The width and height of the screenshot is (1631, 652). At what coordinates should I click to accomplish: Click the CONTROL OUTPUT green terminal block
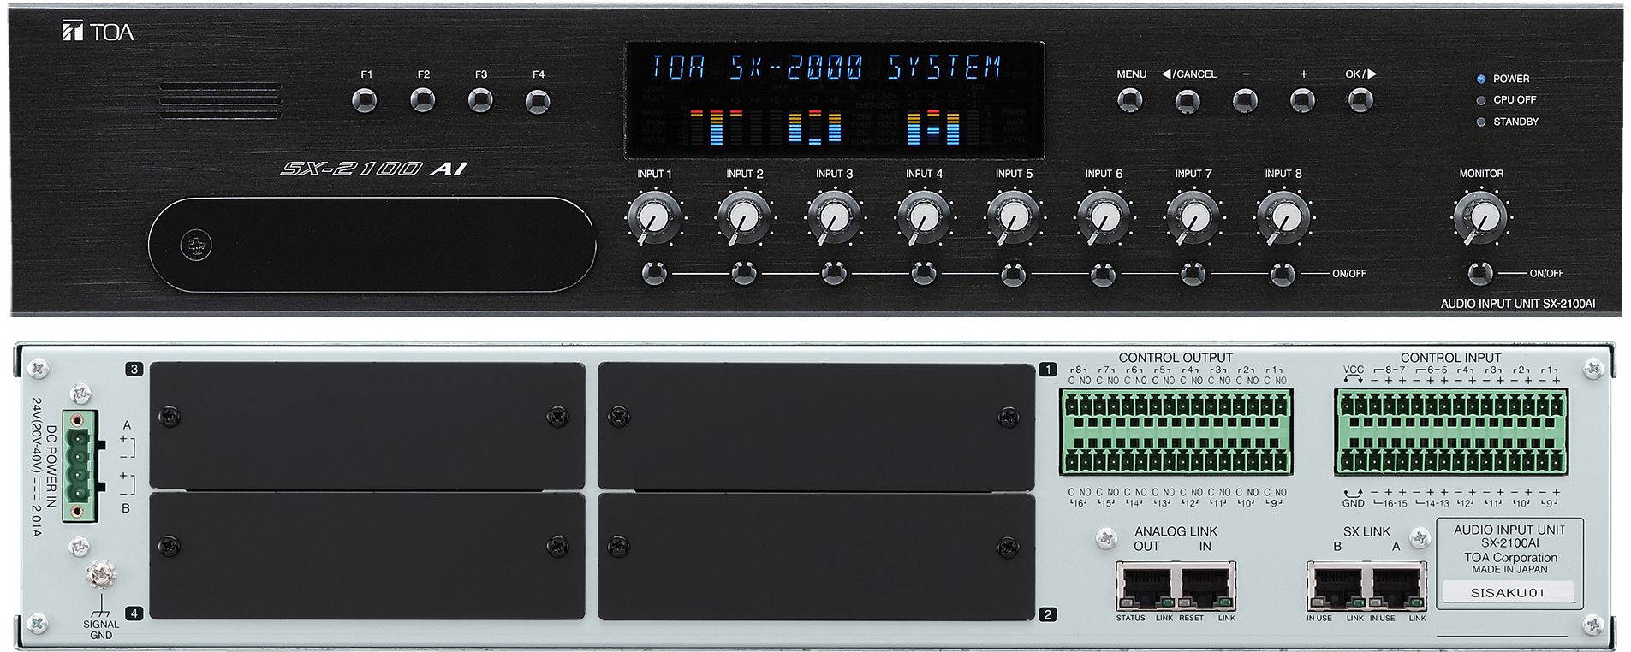click(1176, 432)
